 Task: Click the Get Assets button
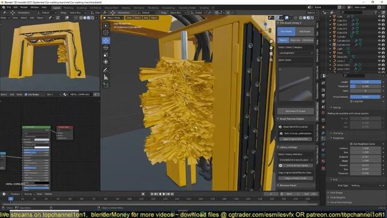click(286, 31)
